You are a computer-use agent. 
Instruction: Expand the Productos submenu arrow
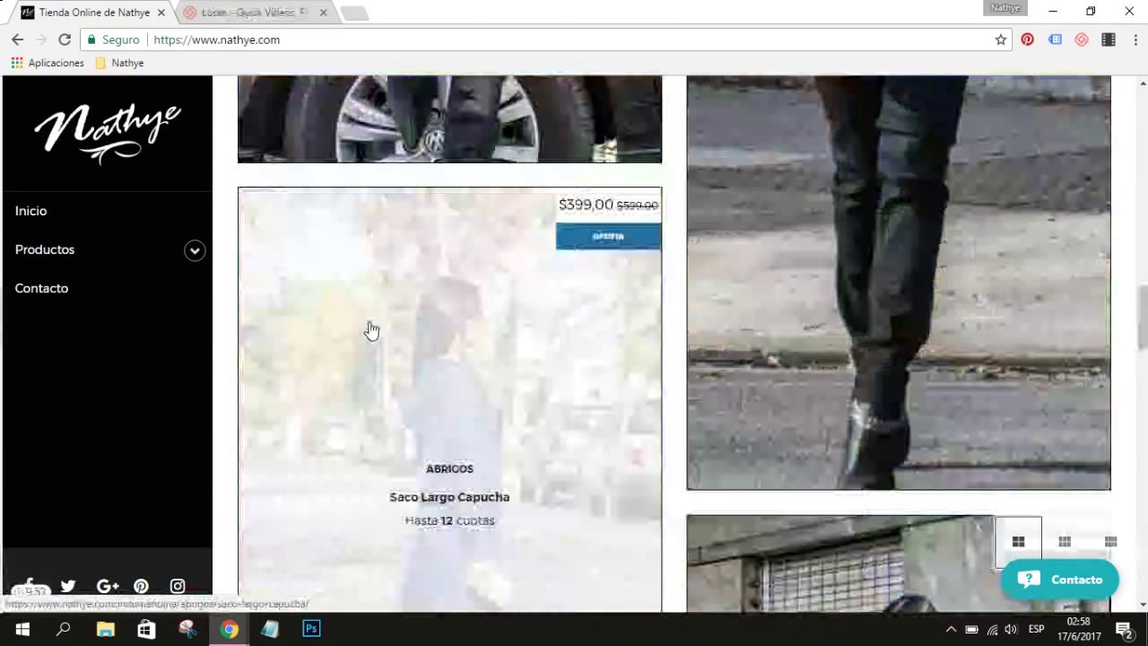195,250
